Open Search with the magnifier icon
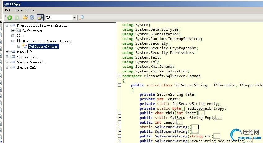263x143 pixels. pyautogui.click(x=82, y=18)
